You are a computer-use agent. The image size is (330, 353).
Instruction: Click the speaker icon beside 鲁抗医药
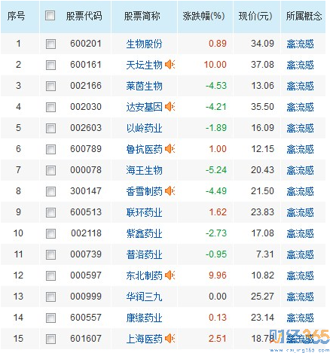coord(170,149)
